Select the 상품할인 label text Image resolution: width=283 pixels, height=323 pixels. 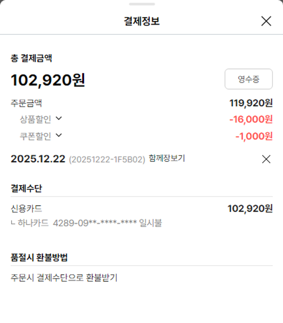35,119
